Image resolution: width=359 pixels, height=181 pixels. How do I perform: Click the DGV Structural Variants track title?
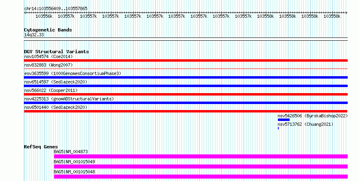pyautogui.click(x=56, y=52)
